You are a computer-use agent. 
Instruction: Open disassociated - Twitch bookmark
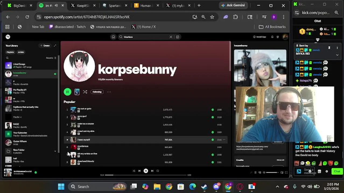(68, 27)
